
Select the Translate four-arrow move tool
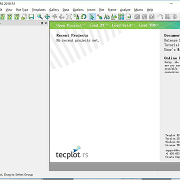click(47, 16)
